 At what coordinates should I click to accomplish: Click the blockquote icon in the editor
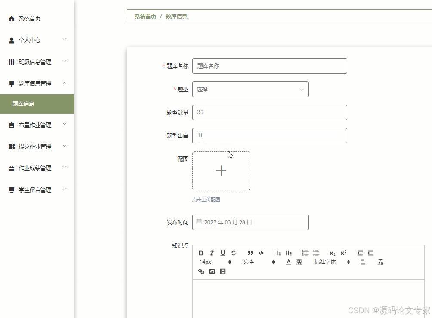coord(250,253)
